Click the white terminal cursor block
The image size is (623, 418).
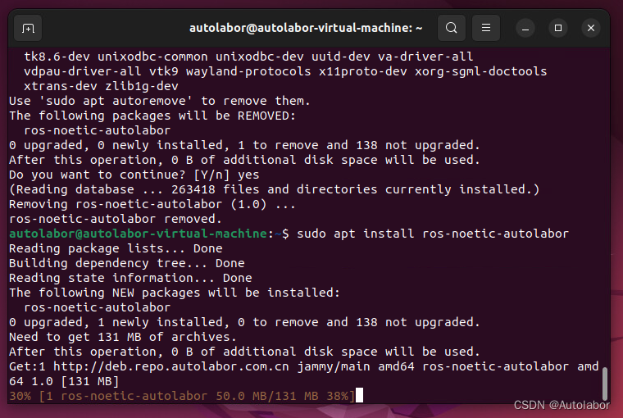coord(359,396)
